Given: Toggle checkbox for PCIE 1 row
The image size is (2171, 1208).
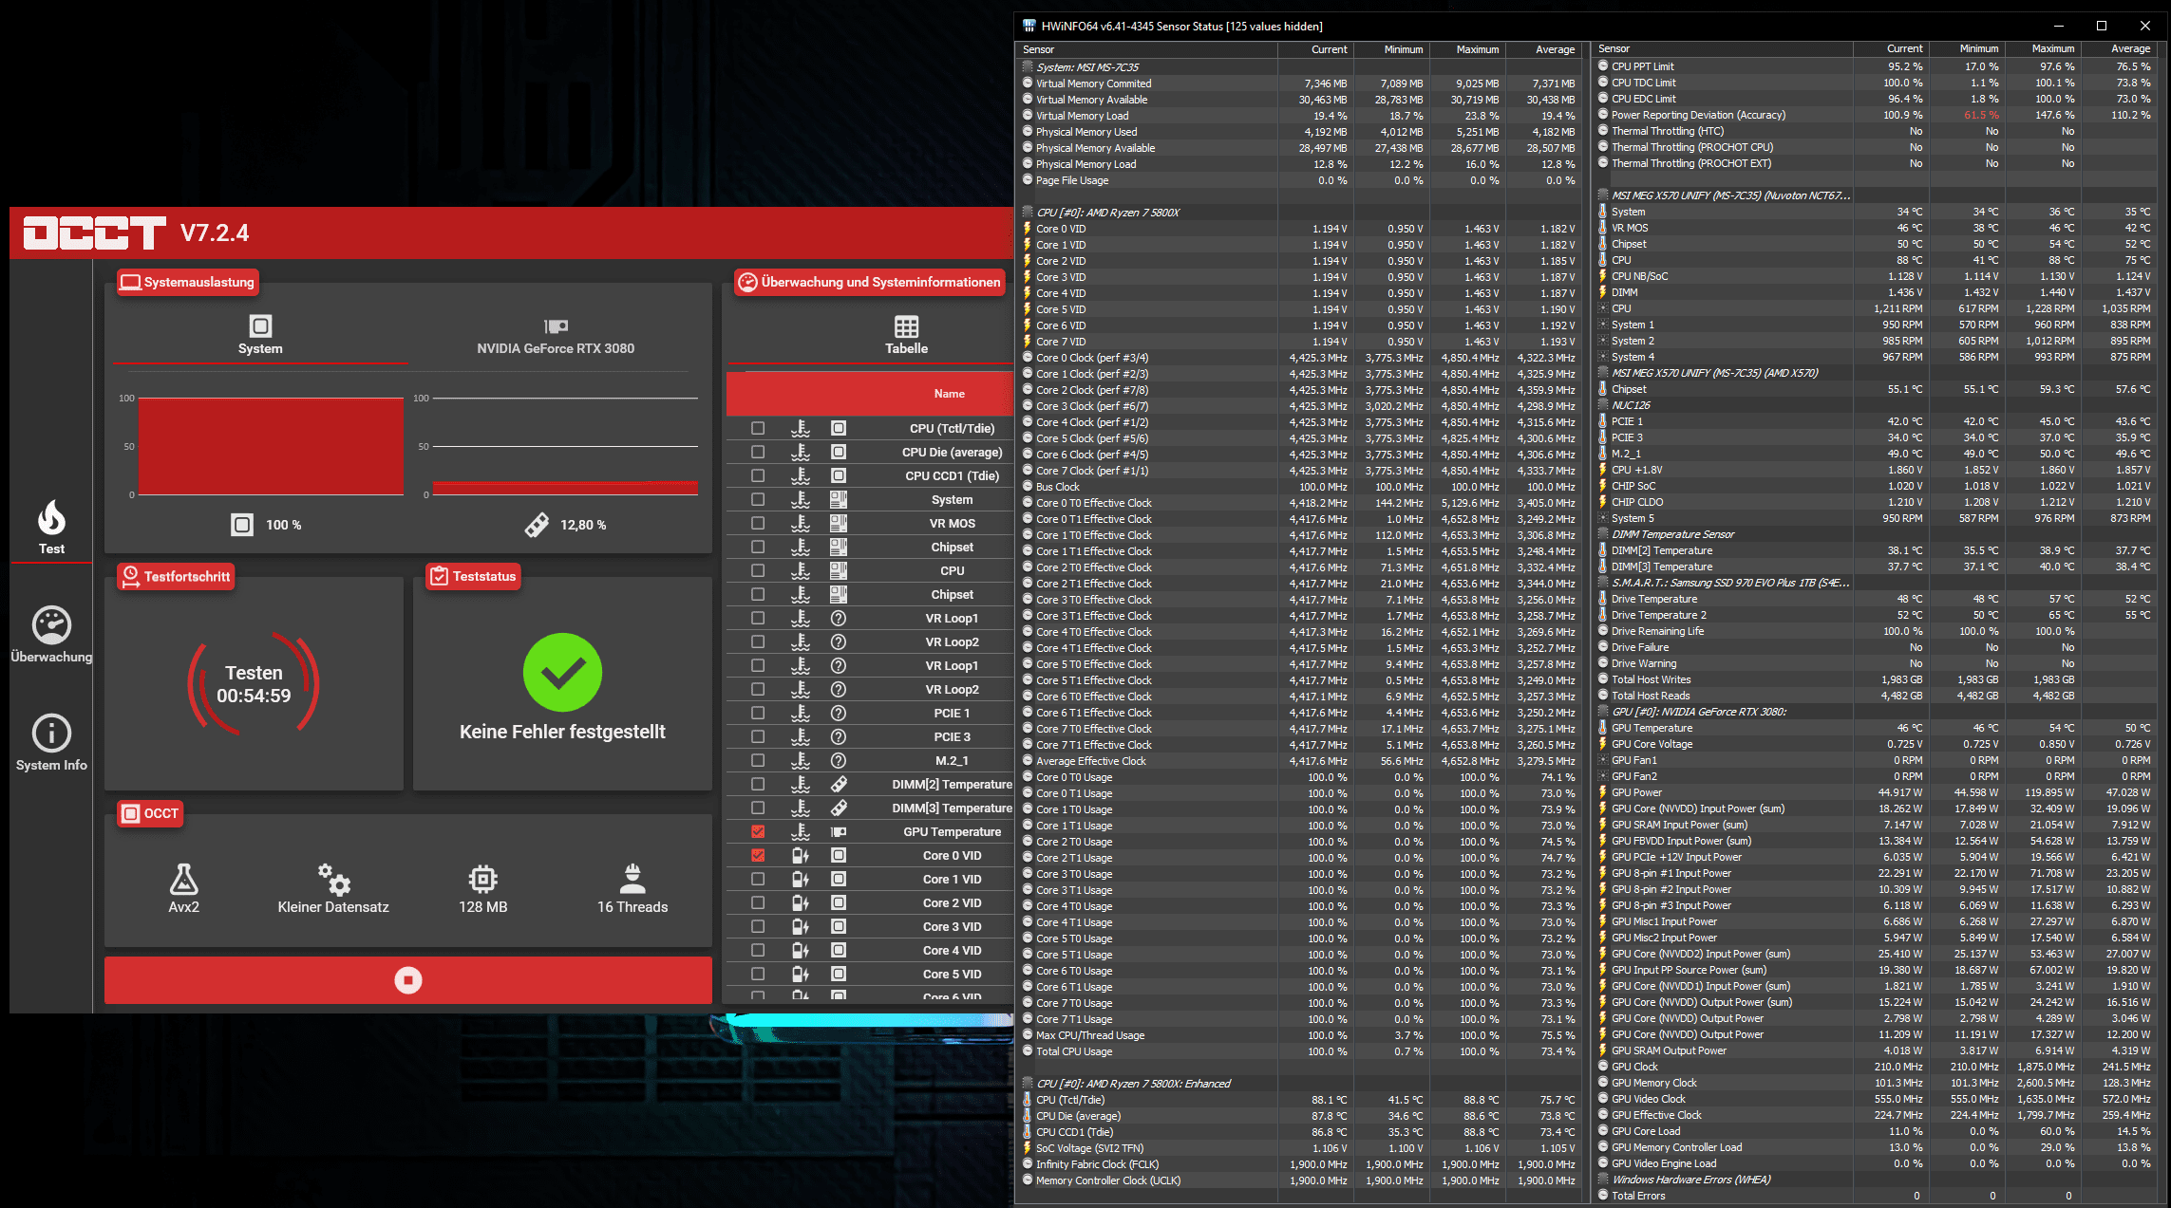Looking at the screenshot, I should (758, 713).
